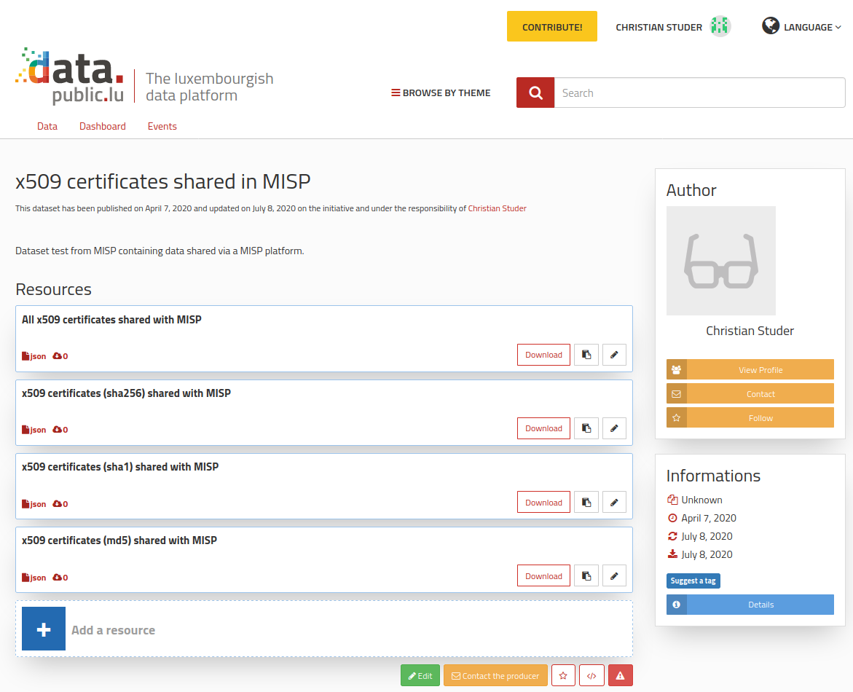Screen dimensions: 853x692
Task: Open the Events navigation item
Action: (x=162, y=126)
